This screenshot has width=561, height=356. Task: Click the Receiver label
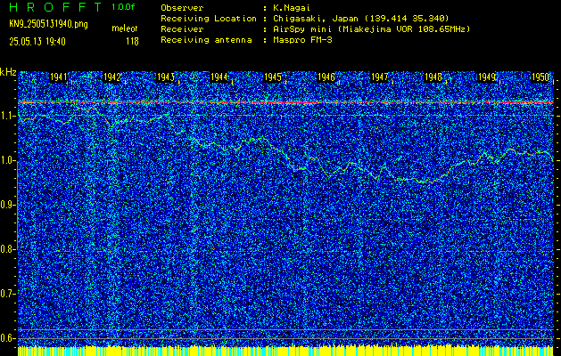(182, 29)
